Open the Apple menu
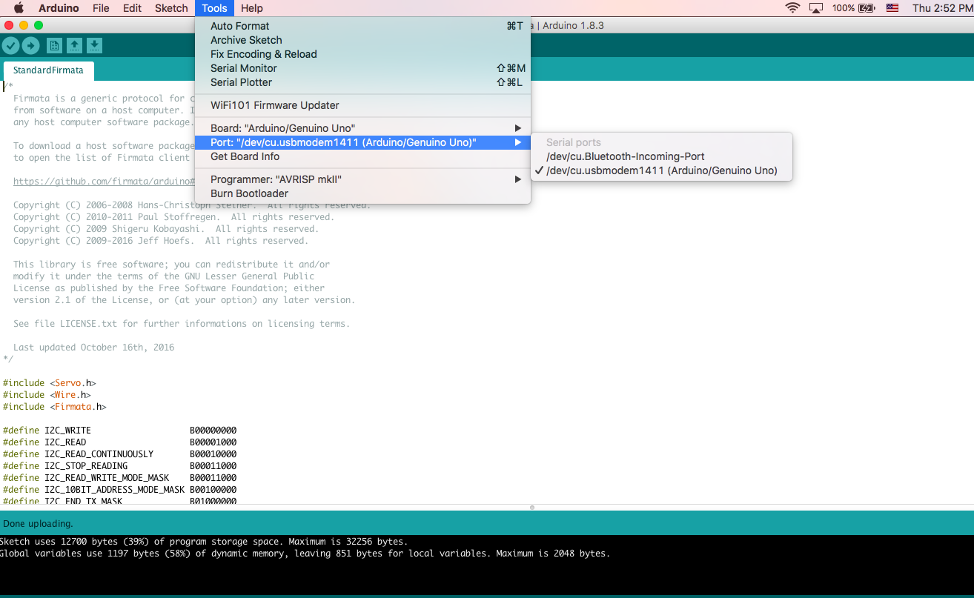 pos(19,8)
